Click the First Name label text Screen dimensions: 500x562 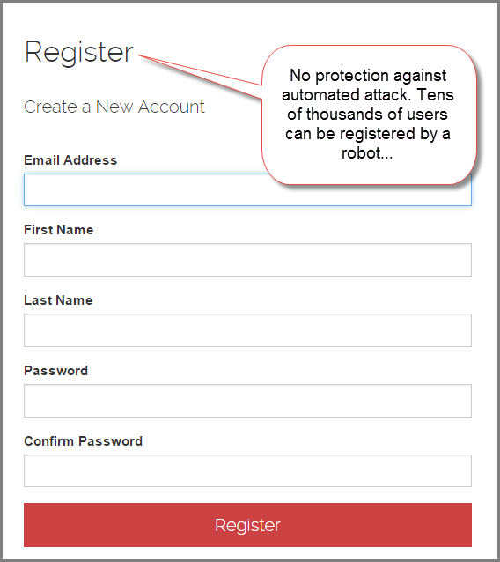[58, 230]
